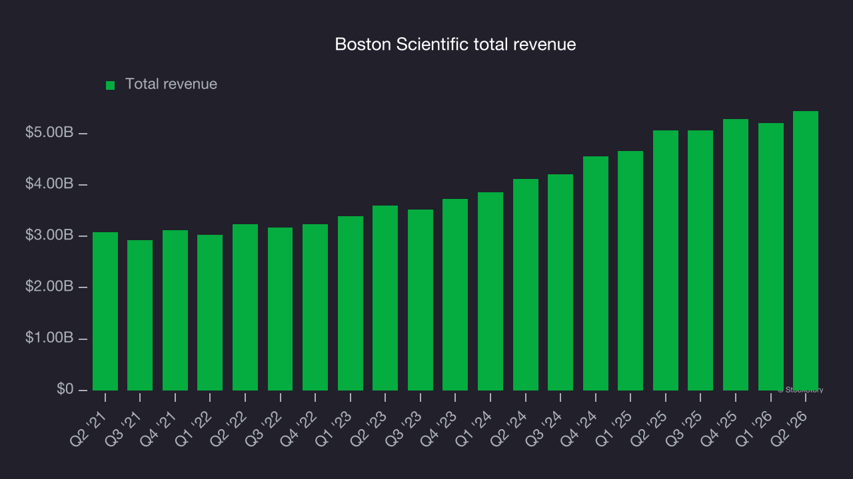Select the "$2.00B" y-axis label

click(49, 287)
